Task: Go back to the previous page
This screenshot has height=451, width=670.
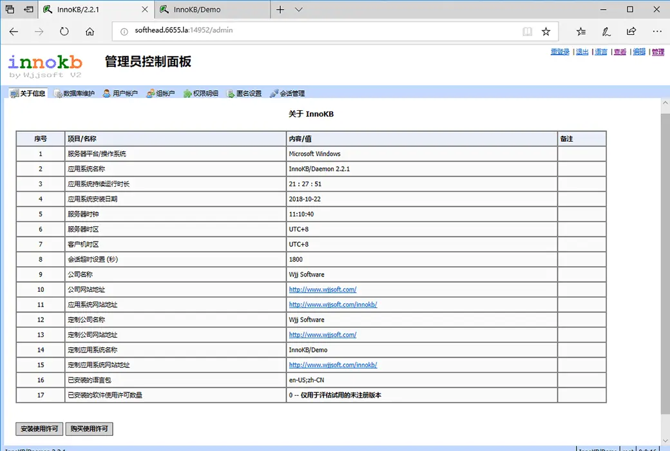Action: tap(14, 31)
